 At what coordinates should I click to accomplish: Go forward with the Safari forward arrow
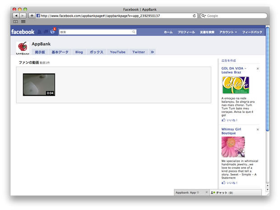tap(23, 16)
